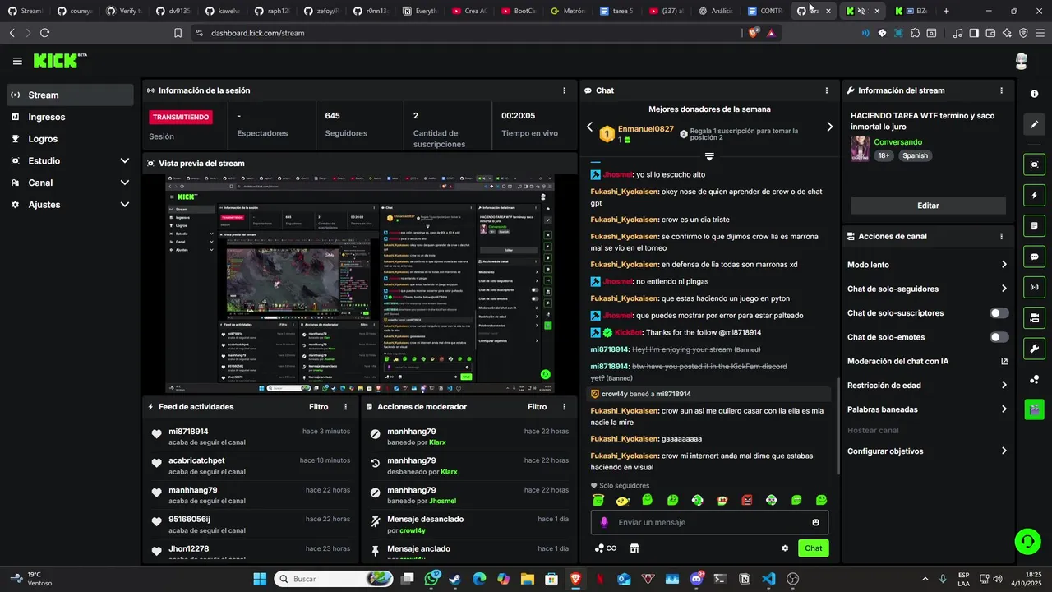
Task: Click the green Chat send button
Action: pos(813,548)
